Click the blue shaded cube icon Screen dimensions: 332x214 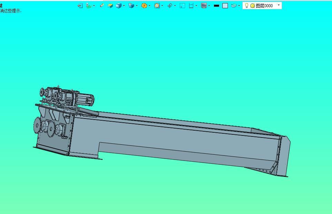coord(119,6)
